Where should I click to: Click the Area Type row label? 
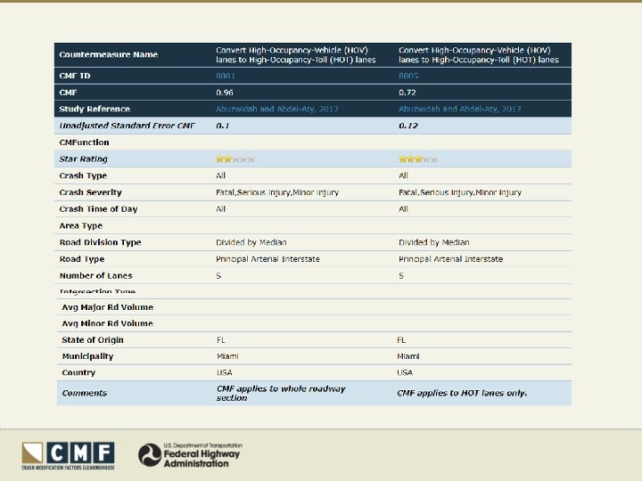[x=80, y=225]
